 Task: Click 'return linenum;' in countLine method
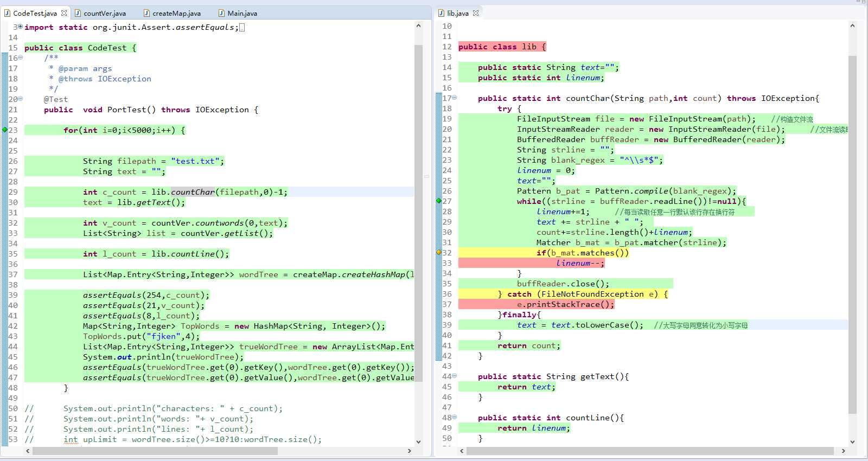click(534, 428)
